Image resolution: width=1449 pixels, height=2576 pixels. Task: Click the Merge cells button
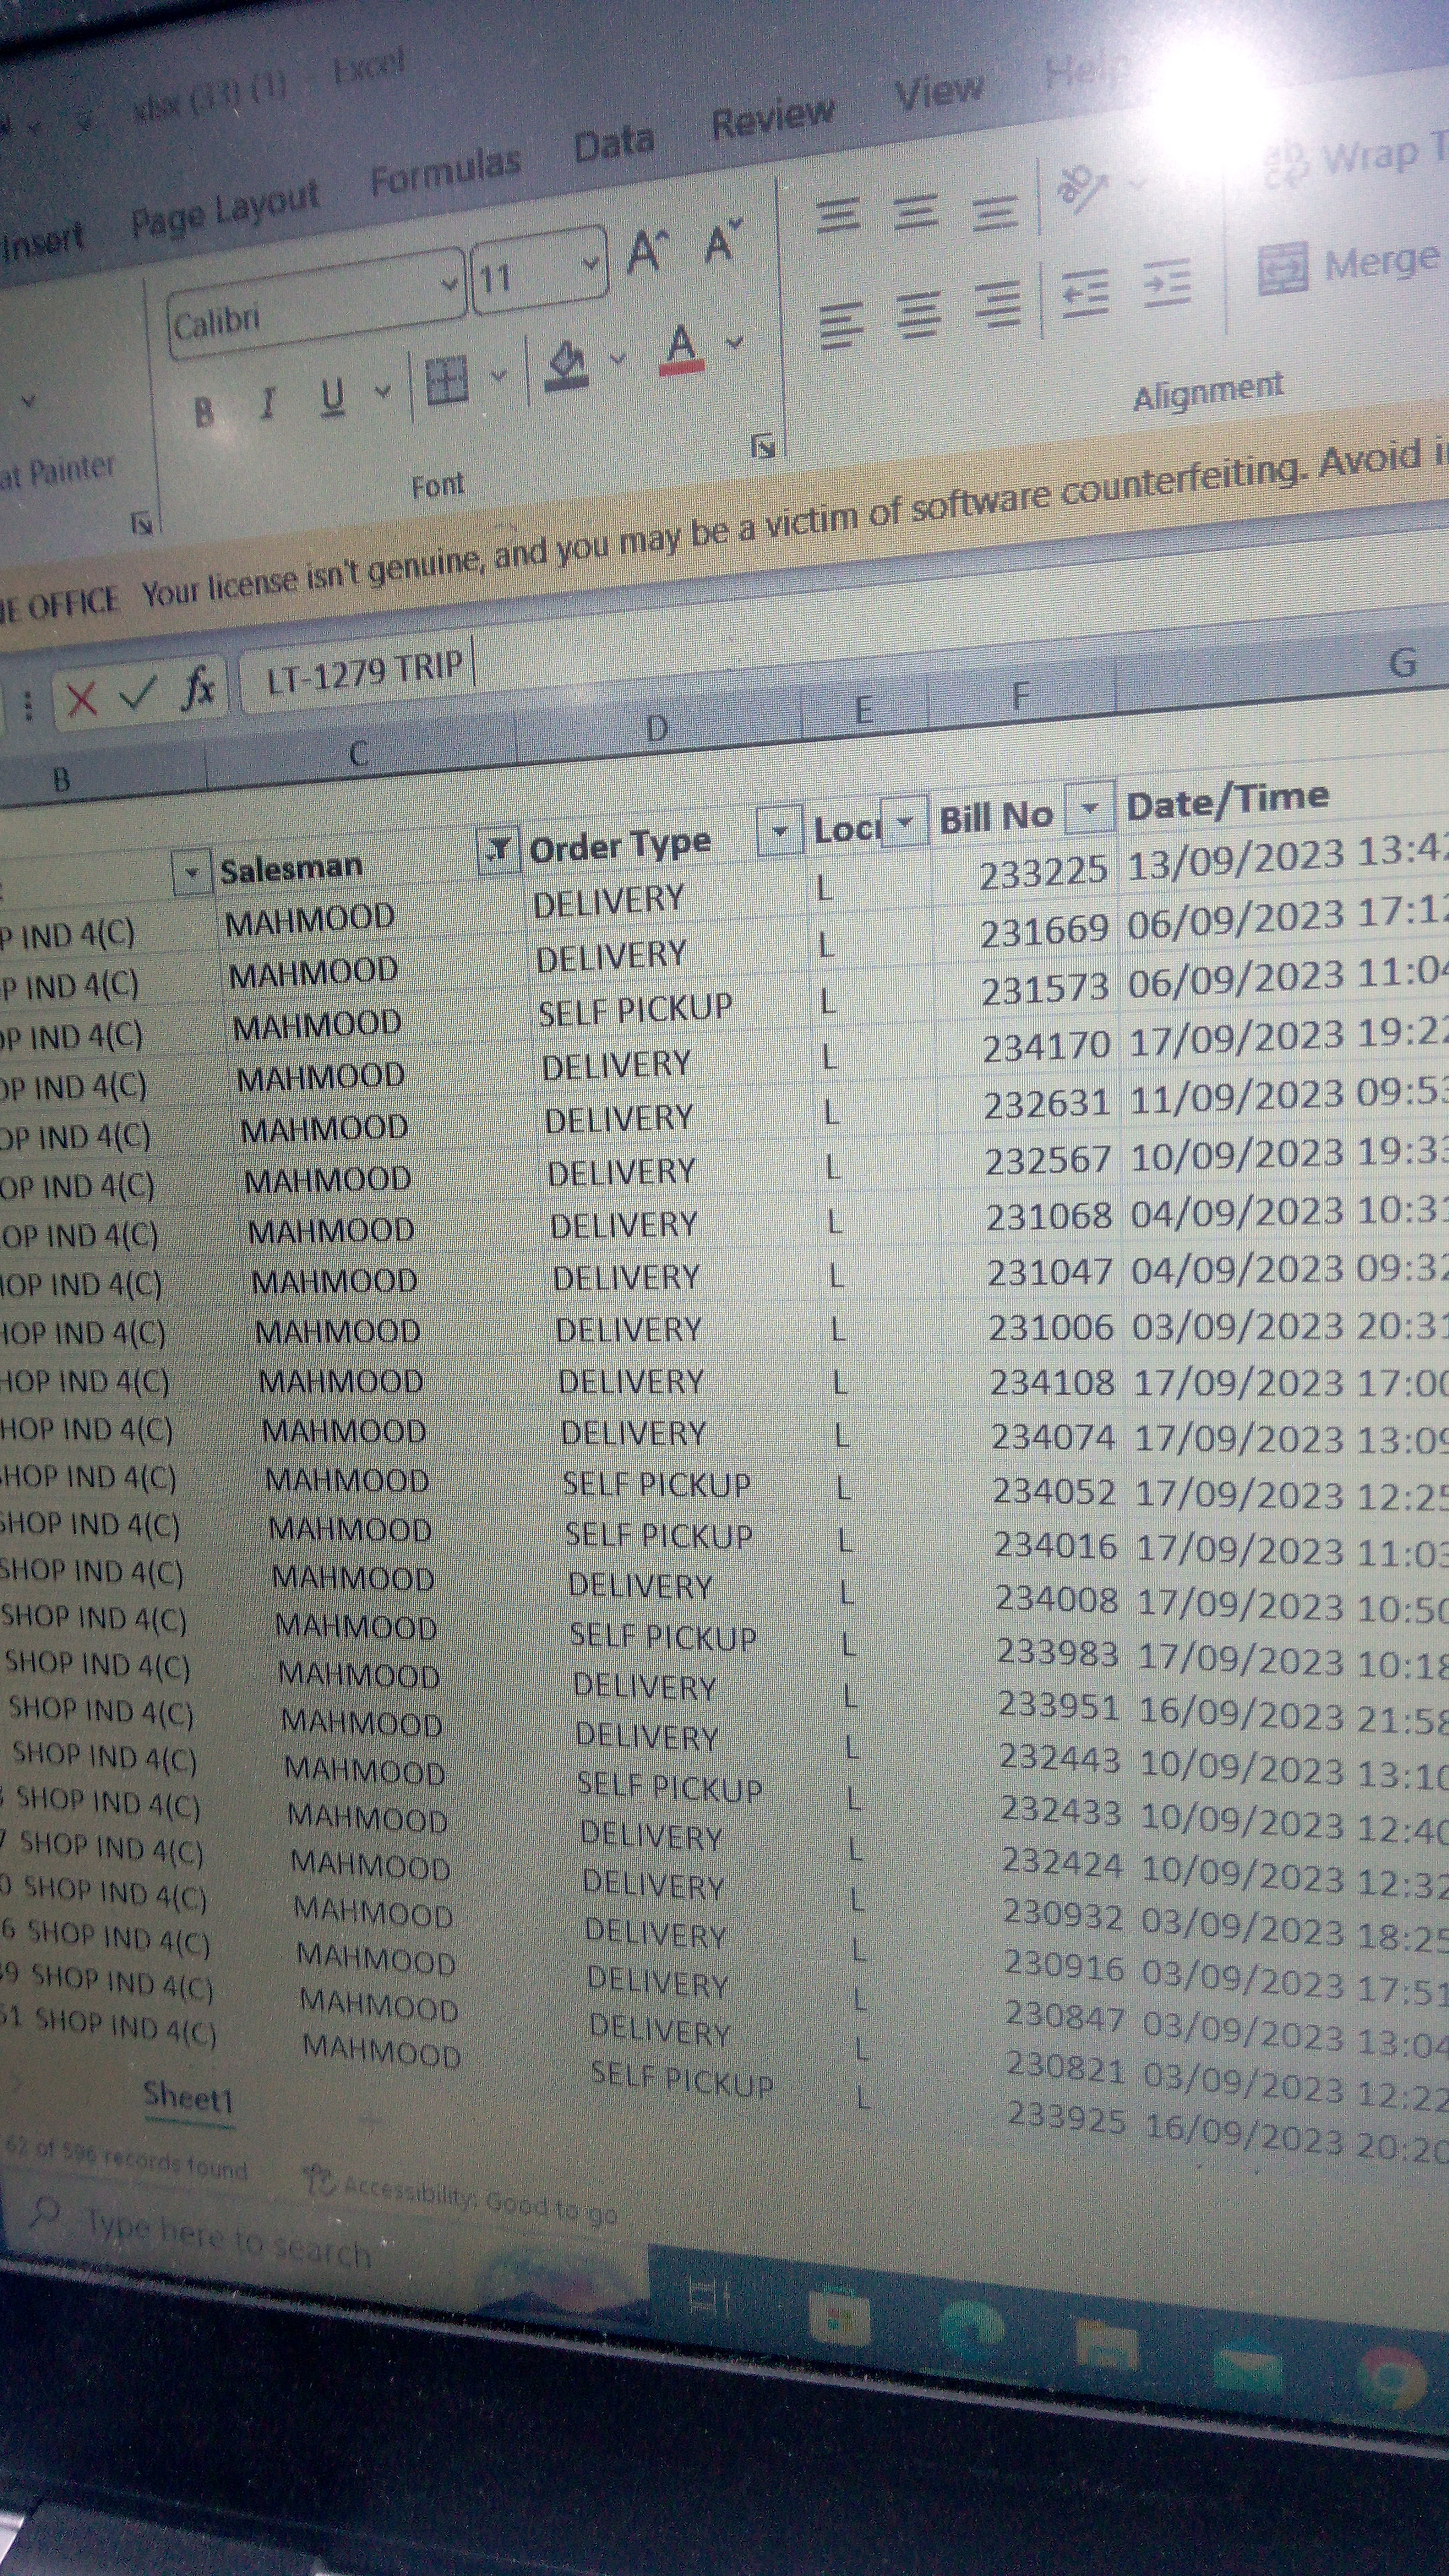coord(1350,265)
